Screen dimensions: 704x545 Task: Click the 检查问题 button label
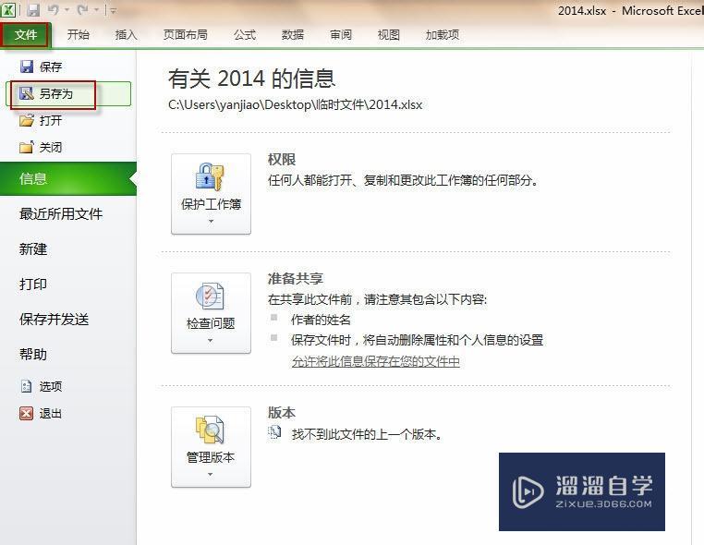pos(211,323)
